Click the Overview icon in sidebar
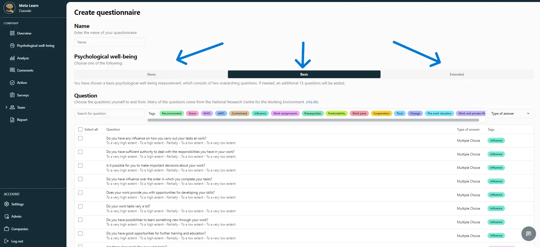540x247 pixels. [x=12, y=33]
